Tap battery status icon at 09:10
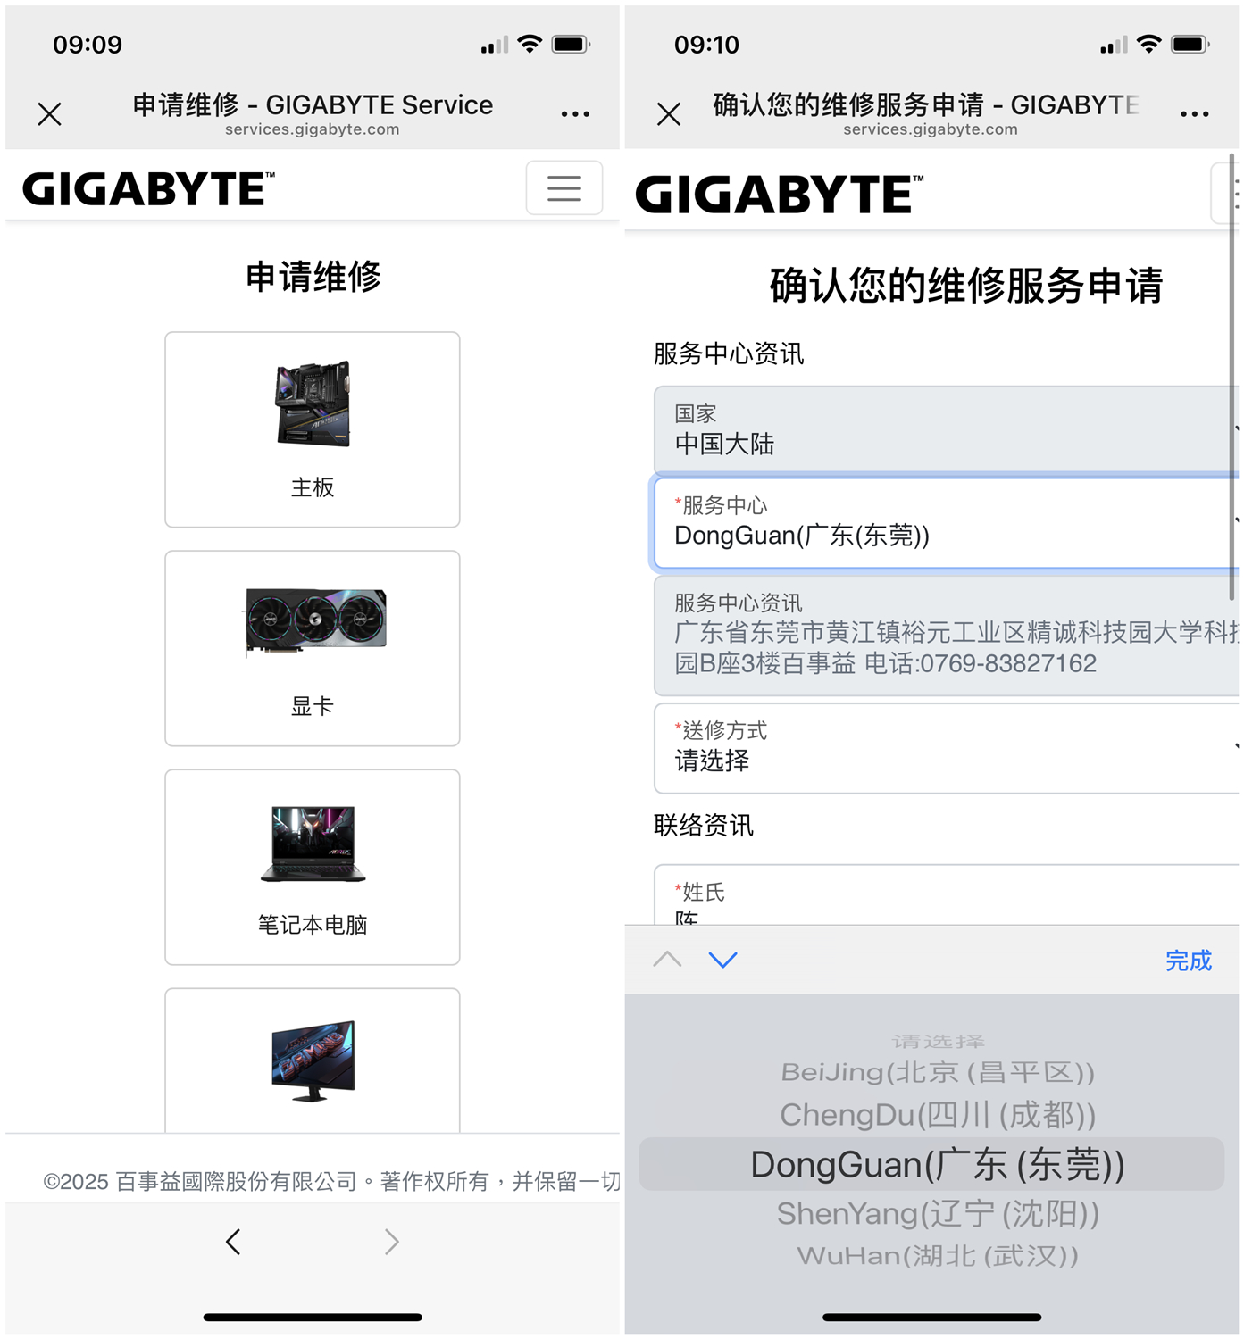The height and width of the screenshot is (1339, 1244). coord(1190,44)
